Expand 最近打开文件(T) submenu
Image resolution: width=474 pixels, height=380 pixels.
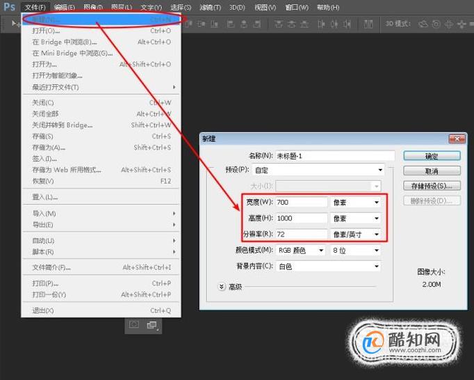[101, 87]
